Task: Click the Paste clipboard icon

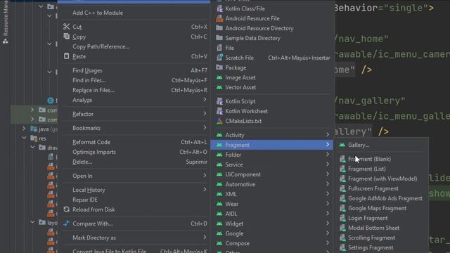Action: pyautogui.click(x=66, y=56)
